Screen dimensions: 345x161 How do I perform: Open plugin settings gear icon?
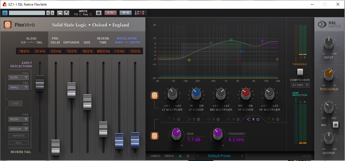[99, 13]
